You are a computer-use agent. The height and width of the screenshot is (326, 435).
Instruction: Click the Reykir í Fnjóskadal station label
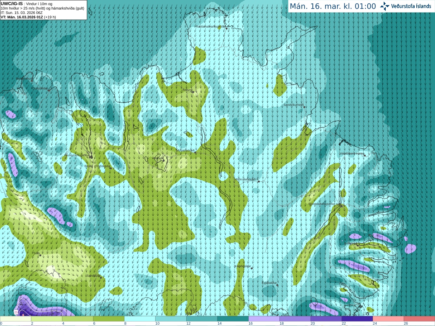pyautogui.click(x=97, y=166)
